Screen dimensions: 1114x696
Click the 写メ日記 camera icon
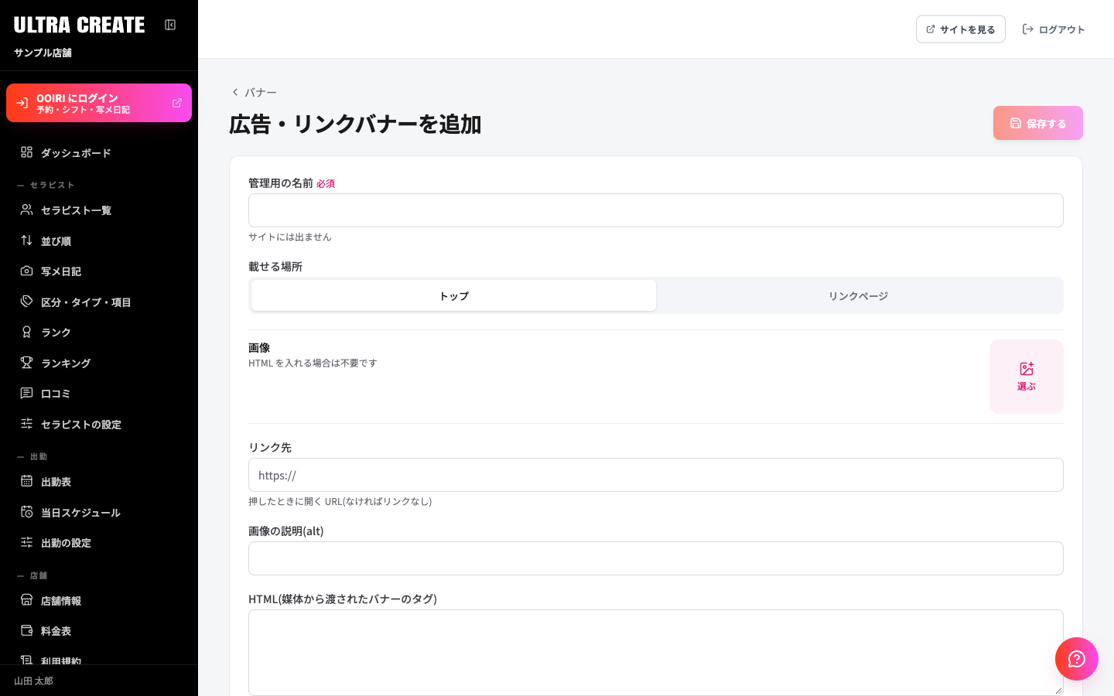point(26,271)
